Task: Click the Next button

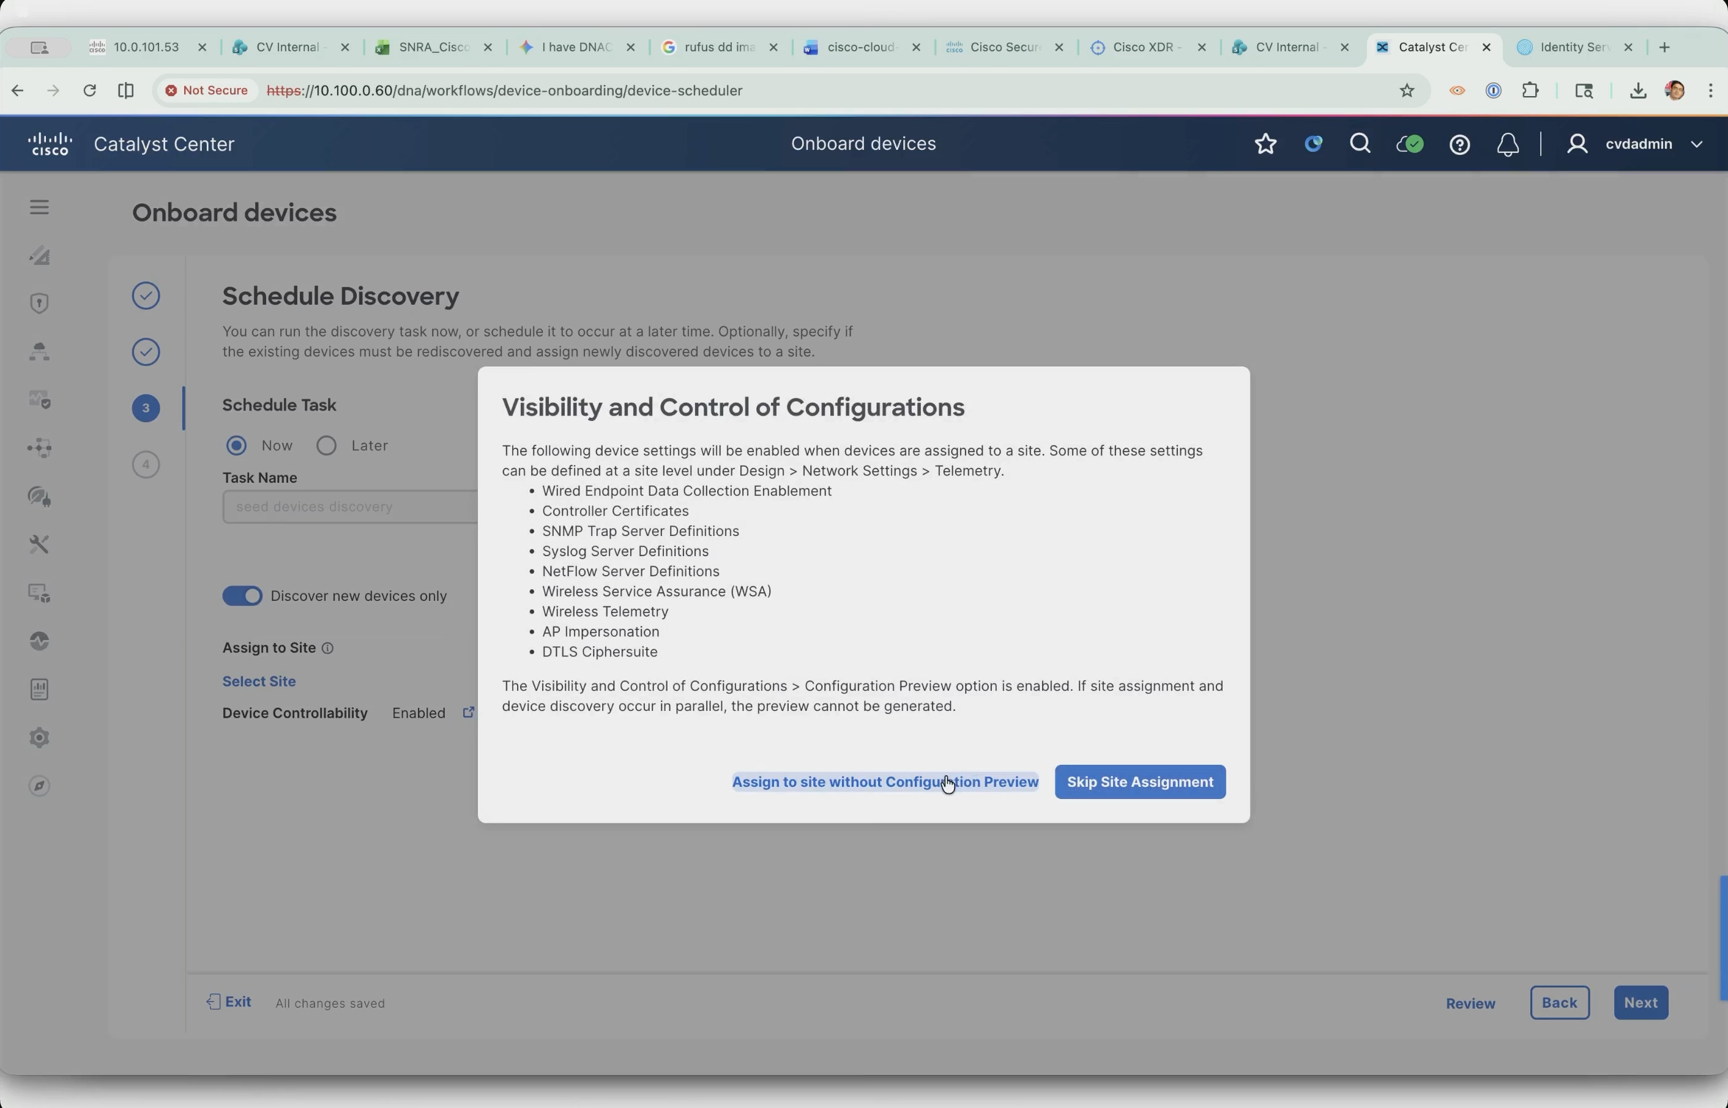Action: [x=1641, y=1003]
